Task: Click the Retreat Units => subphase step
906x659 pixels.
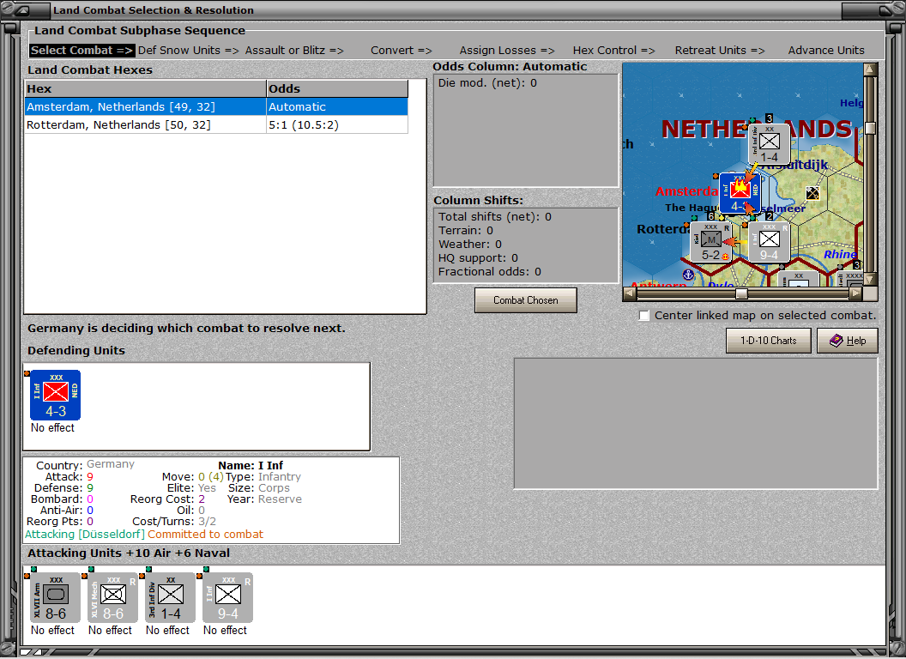Action: [x=720, y=51]
